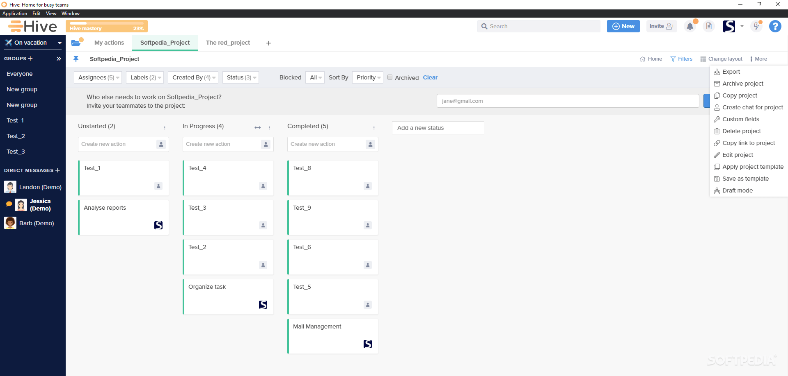Open the notifications bell

pyautogui.click(x=690, y=26)
